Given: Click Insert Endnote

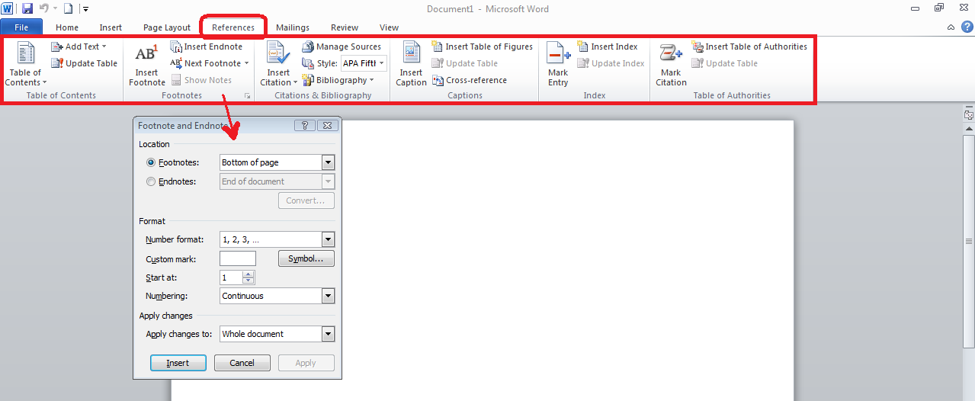Looking at the screenshot, I should tap(207, 47).
